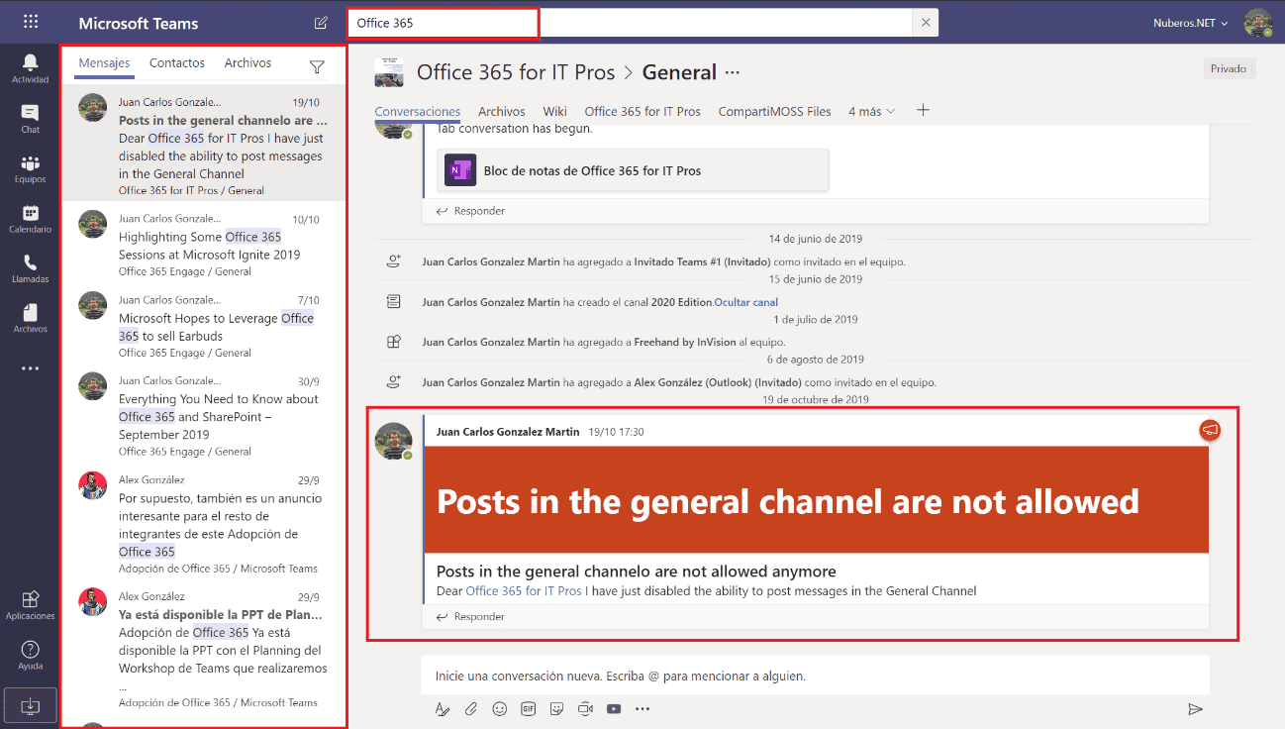The width and height of the screenshot is (1285, 729).
Task: Open the Archivos channel tab
Action: (502, 112)
